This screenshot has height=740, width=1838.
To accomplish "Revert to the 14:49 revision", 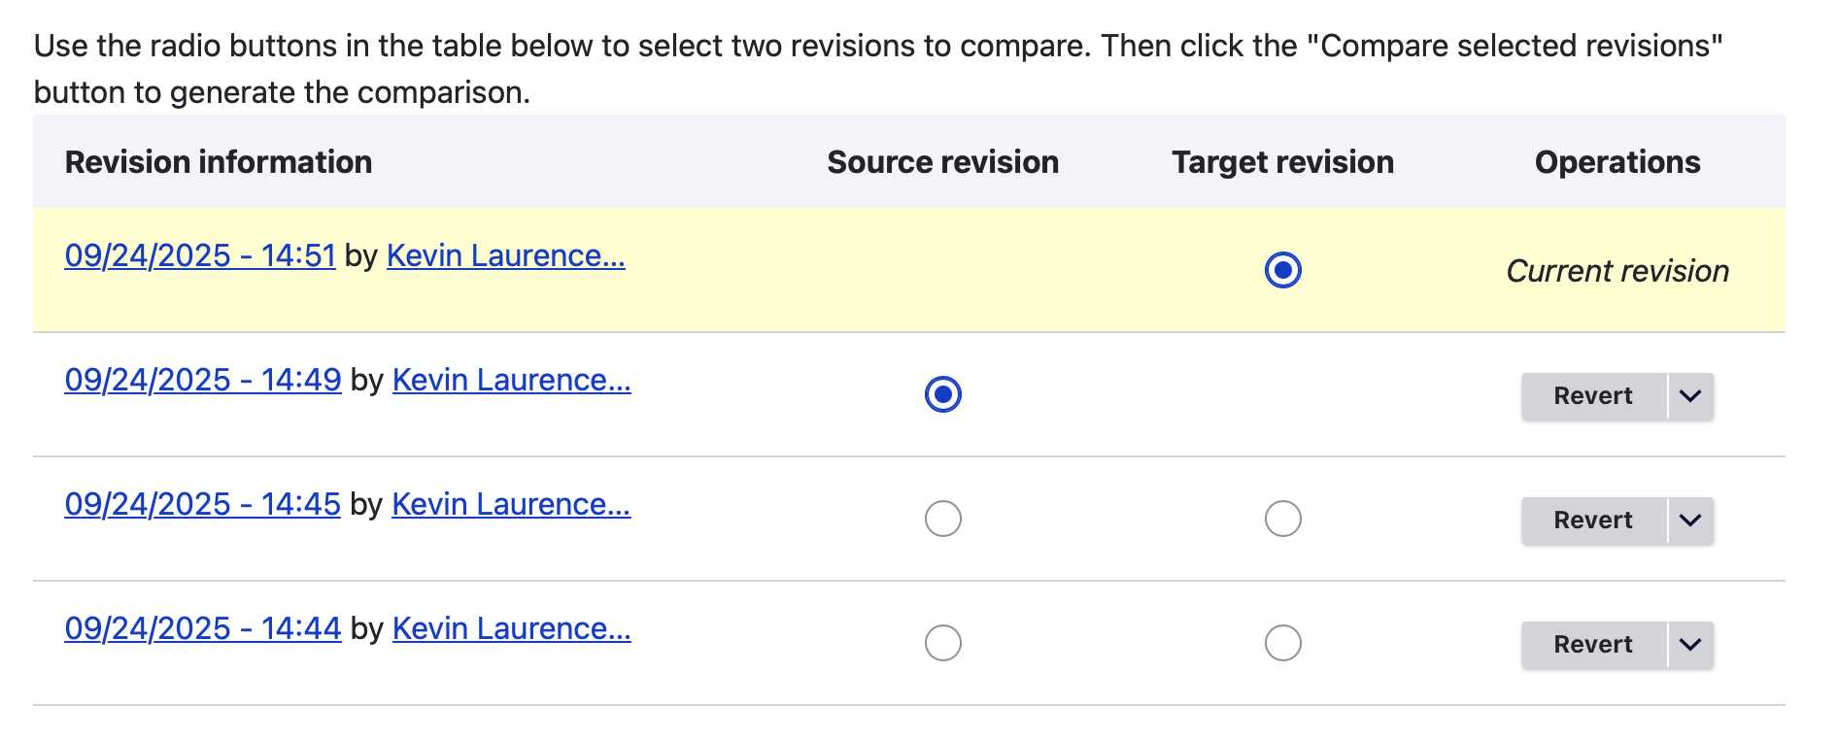I will coord(1592,396).
